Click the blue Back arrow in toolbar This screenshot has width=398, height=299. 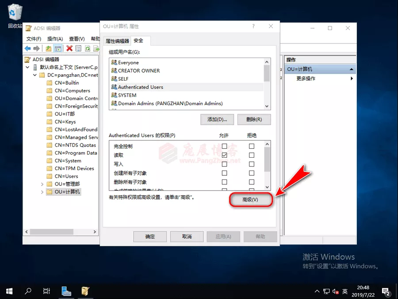(x=27, y=48)
